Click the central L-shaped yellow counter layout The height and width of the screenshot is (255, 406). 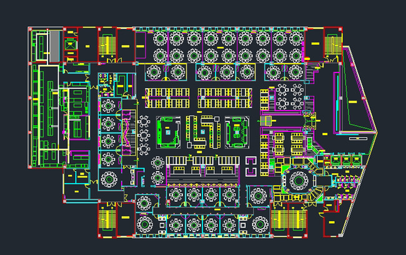(x=203, y=132)
